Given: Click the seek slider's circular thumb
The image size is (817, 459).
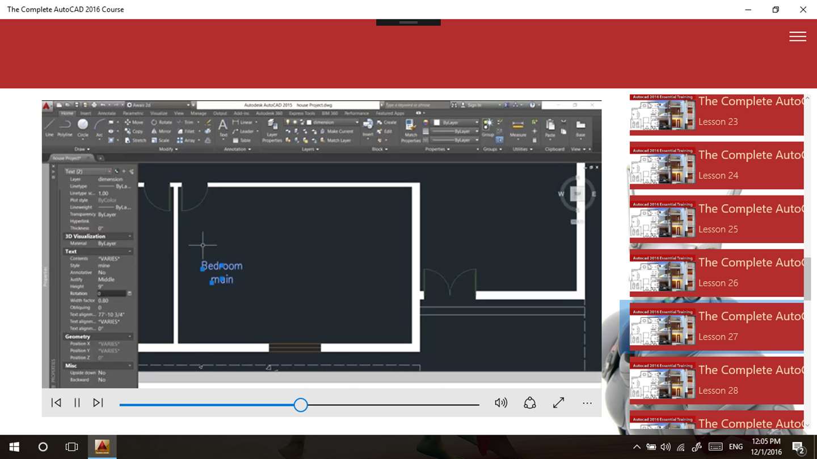Looking at the screenshot, I should pyautogui.click(x=301, y=405).
